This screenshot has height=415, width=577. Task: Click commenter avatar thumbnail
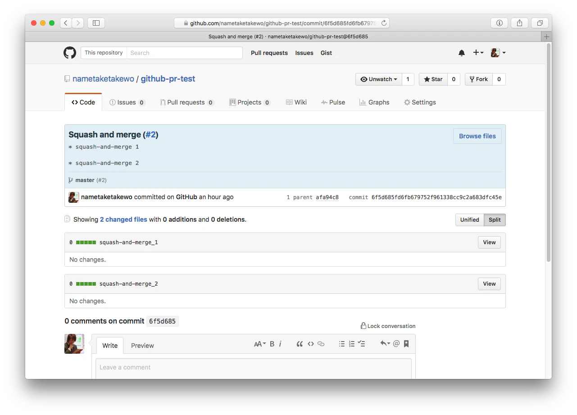[74, 344]
